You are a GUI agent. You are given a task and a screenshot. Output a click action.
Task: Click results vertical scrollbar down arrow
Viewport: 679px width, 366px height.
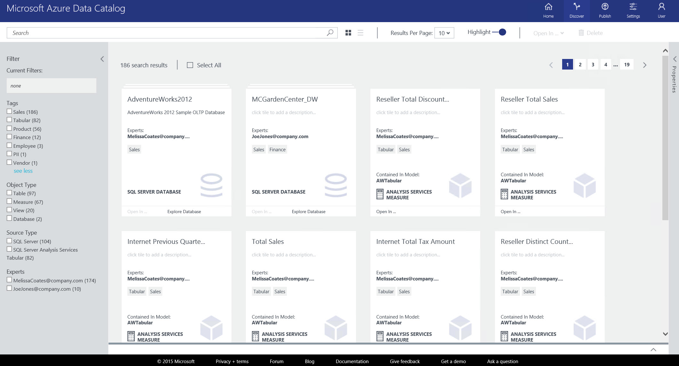tap(665, 334)
